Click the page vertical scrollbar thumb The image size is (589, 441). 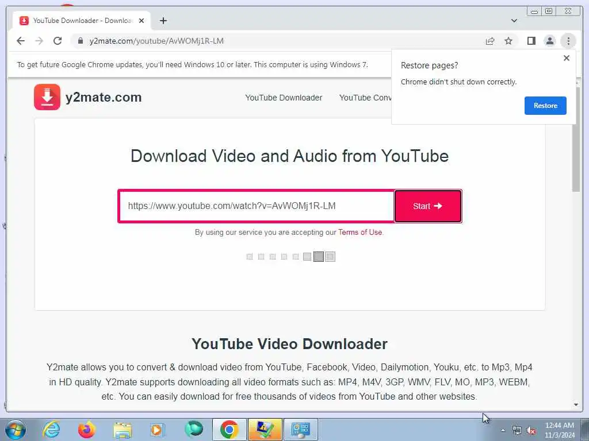click(576, 139)
